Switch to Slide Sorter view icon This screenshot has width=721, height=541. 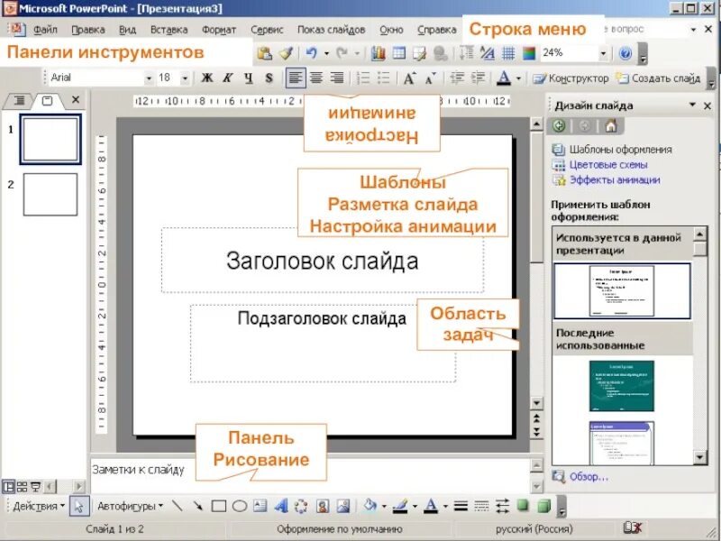[22, 486]
